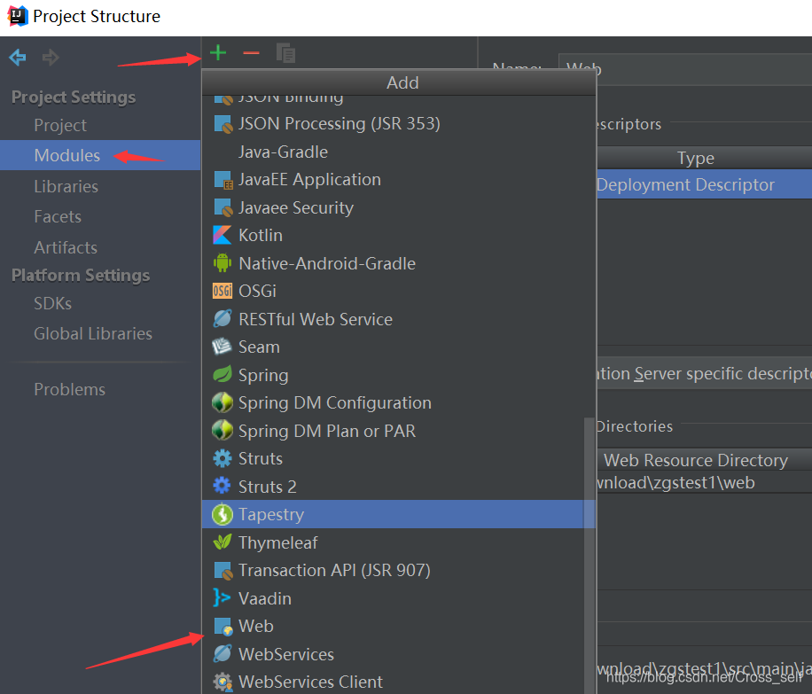Choose Spring from the Add list

coord(399,374)
